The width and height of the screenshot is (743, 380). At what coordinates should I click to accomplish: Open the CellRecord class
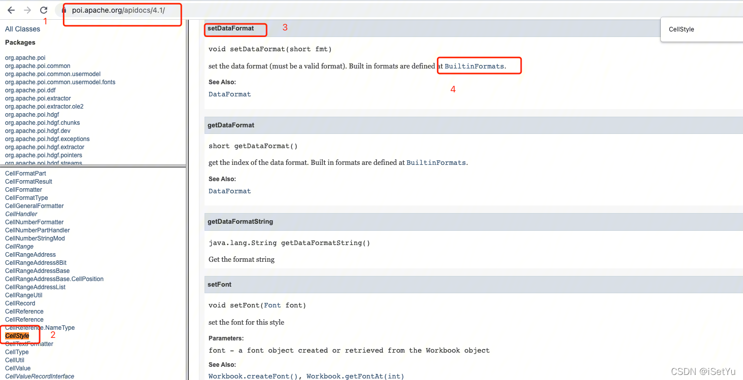(20, 303)
